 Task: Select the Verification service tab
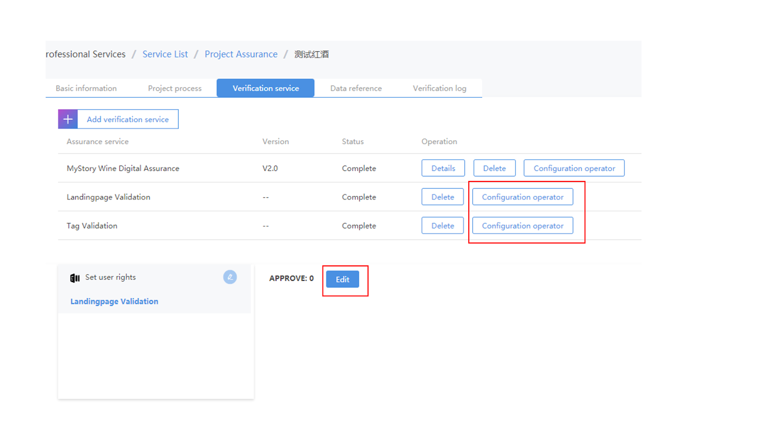(266, 88)
